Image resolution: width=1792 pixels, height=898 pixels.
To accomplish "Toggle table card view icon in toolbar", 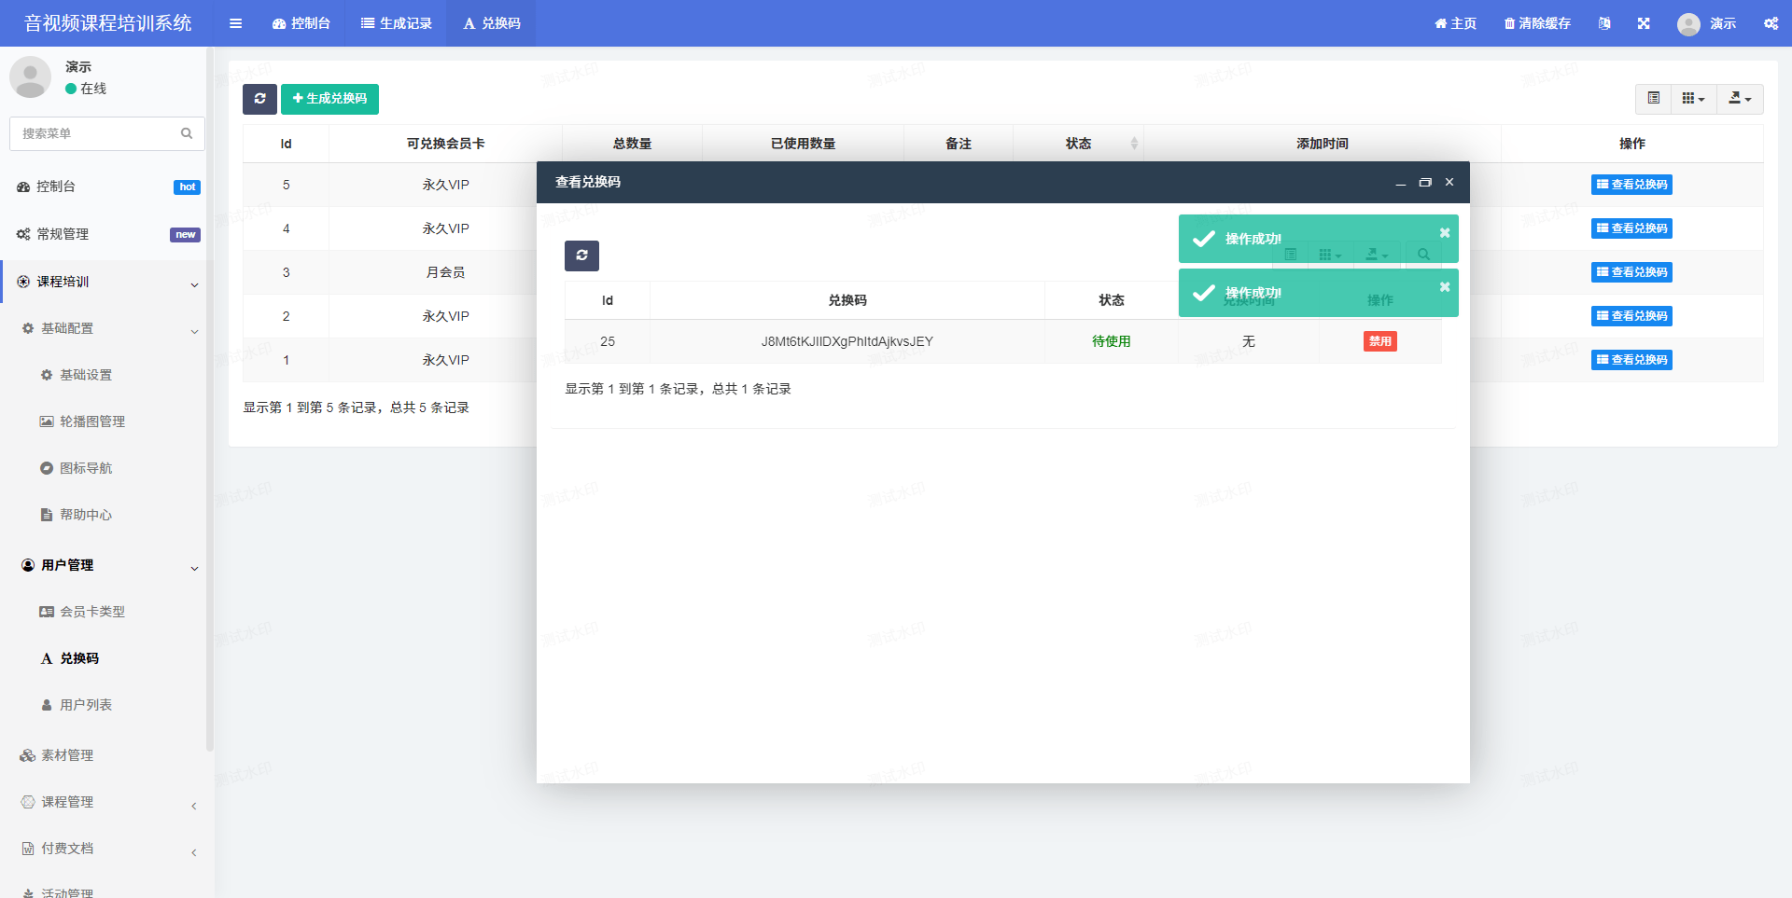I will click(1653, 99).
